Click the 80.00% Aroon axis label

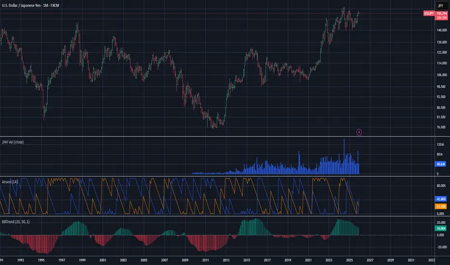coord(441,185)
